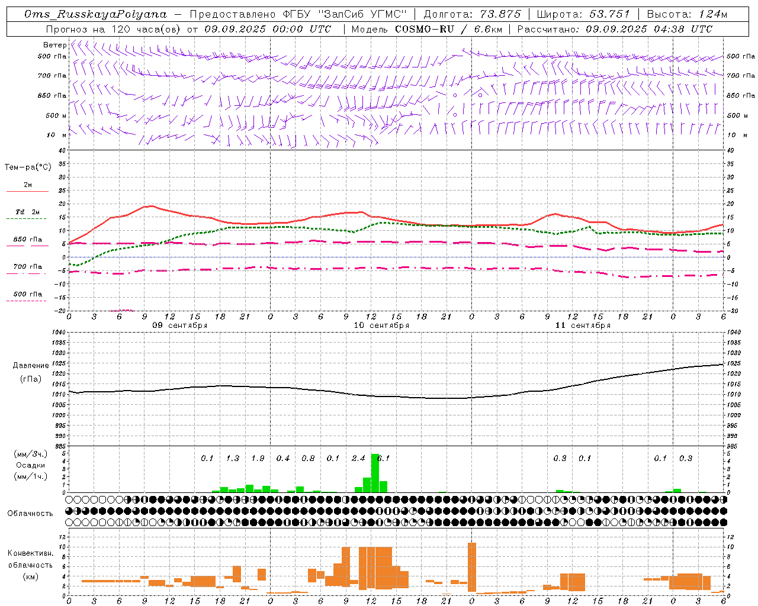
Task: Select the provider text ФГБУ "ЗапСиб УГМС"
Action: 346,14
